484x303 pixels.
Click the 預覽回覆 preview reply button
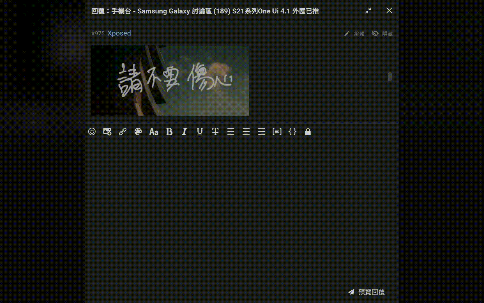point(366,292)
